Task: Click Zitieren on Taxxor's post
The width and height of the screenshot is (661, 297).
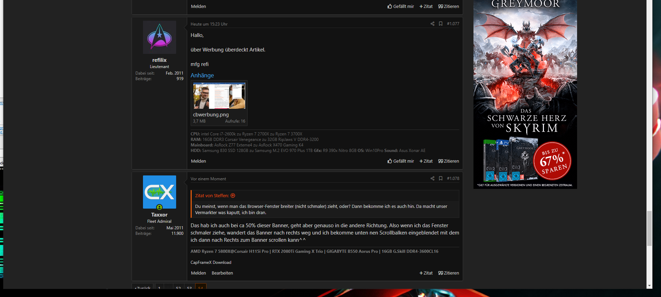Action: [449, 273]
